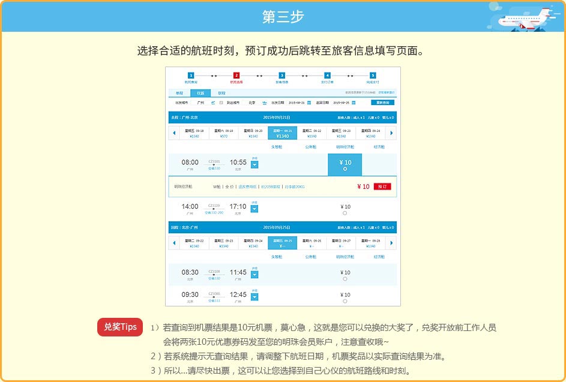This screenshot has height=382, width=566.
Task: Click the next-dates arrow for outbound flights
Action: (x=391, y=133)
